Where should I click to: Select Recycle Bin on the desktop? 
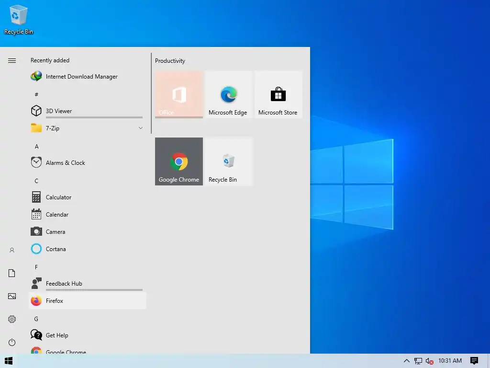[19, 20]
